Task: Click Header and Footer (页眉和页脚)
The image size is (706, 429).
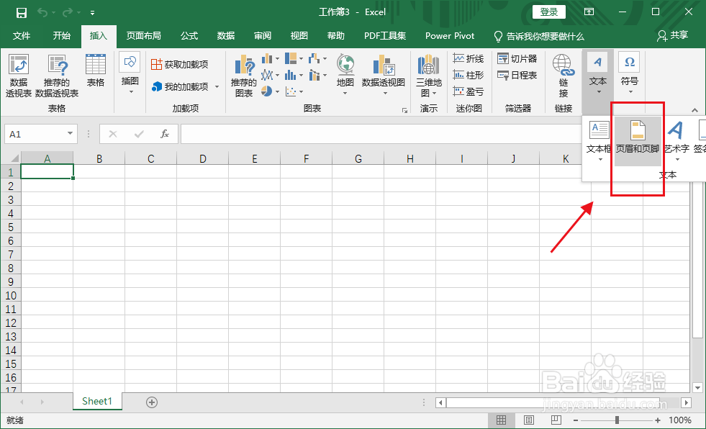Action: (x=638, y=141)
